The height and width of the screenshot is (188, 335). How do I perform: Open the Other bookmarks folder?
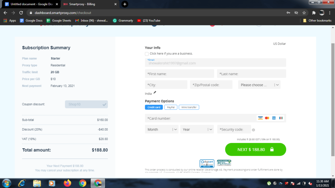(x=317, y=21)
